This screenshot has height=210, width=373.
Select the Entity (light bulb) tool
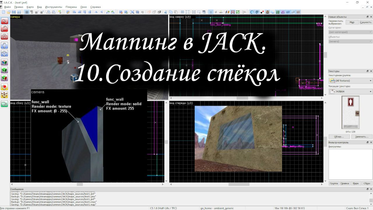click(4, 45)
